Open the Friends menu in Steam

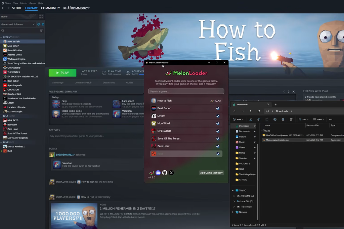click(24, 3)
